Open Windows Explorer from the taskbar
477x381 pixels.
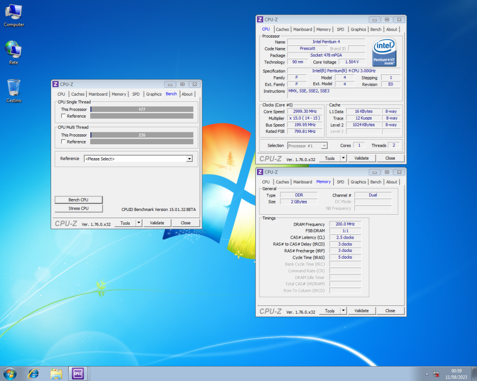click(56, 374)
